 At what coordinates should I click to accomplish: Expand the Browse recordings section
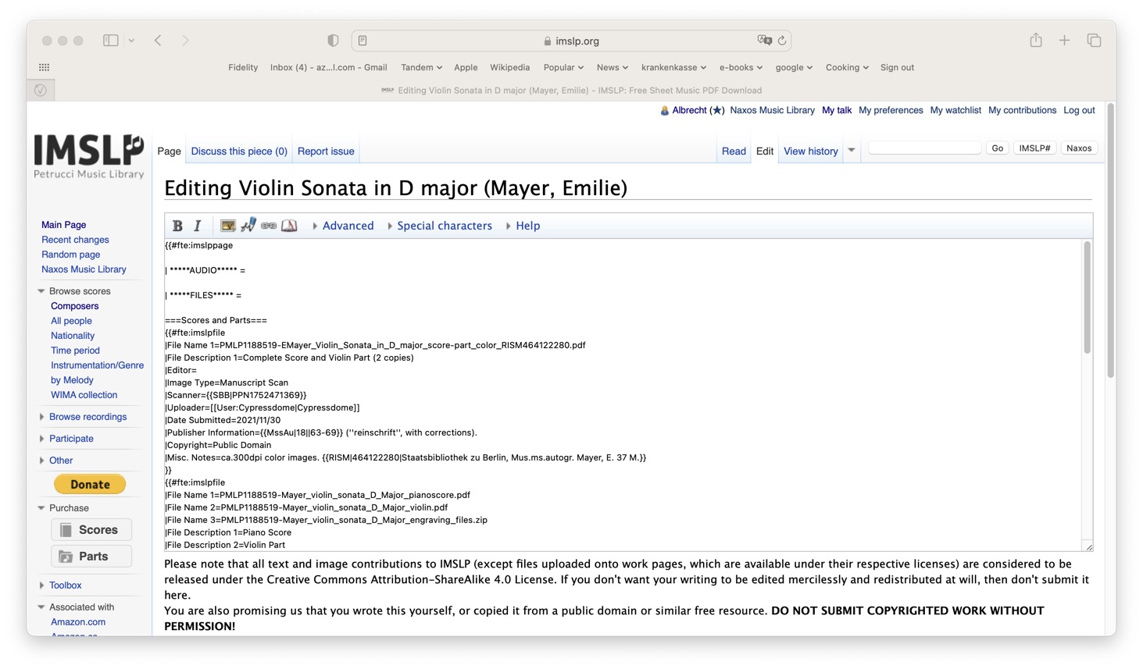coord(82,417)
